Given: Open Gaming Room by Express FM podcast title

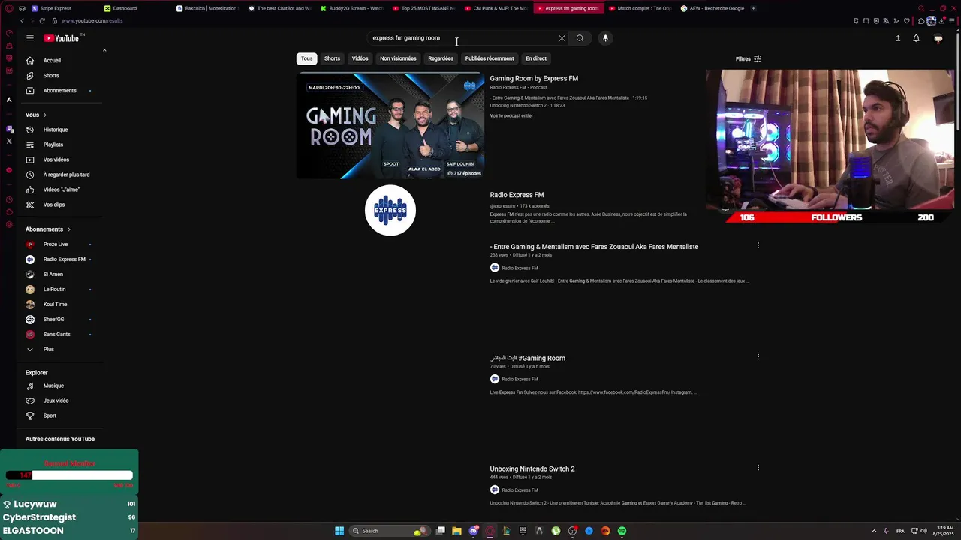Looking at the screenshot, I should click(534, 78).
